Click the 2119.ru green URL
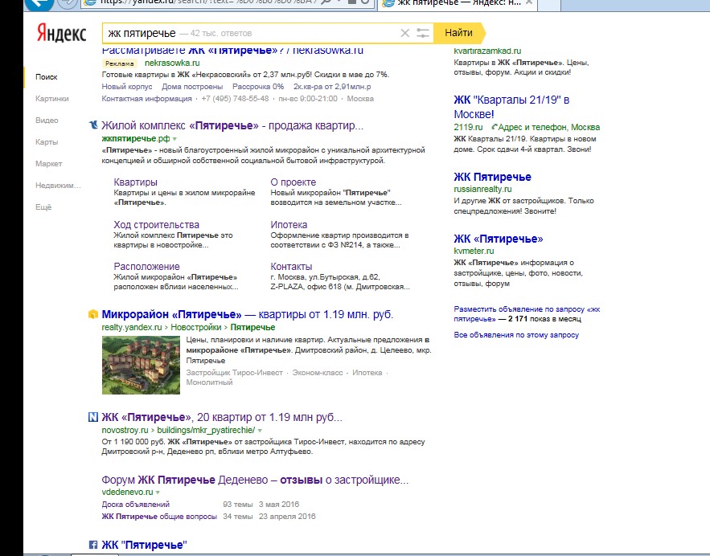710x556 pixels. point(468,127)
